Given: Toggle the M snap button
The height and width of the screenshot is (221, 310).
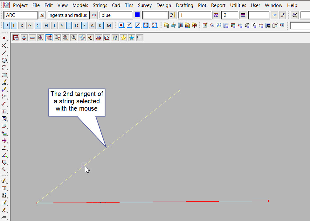Looking at the screenshot, I should click(x=109, y=26).
